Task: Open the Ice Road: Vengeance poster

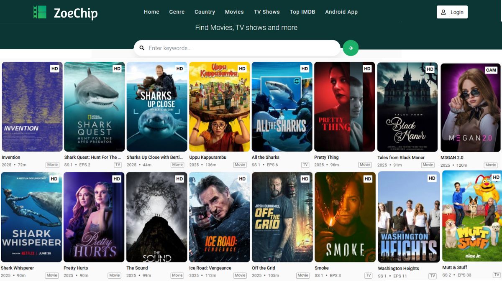Action: [x=220, y=217]
